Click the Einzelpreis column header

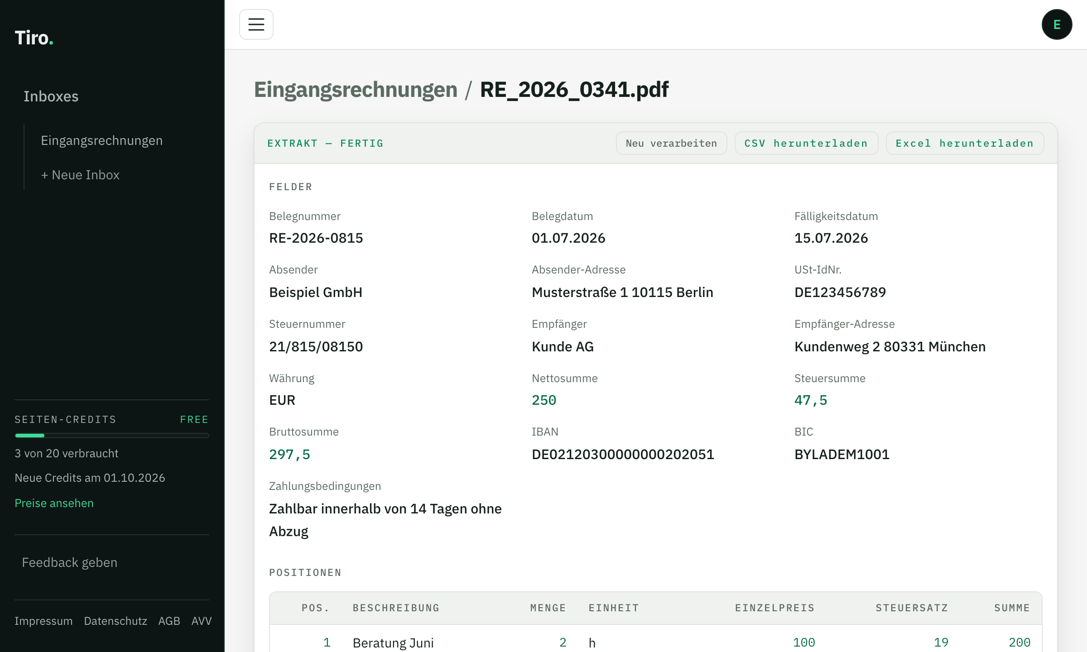point(774,608)
